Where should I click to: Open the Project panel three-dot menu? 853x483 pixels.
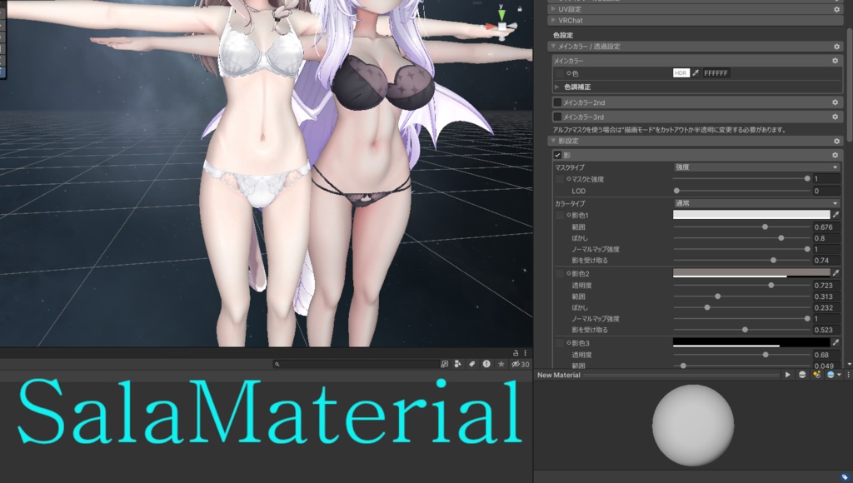(525, 353)
